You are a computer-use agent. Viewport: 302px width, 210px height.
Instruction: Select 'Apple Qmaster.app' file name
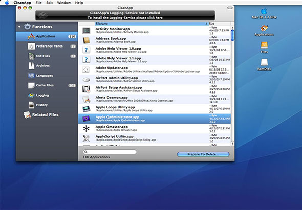point(112,127)
